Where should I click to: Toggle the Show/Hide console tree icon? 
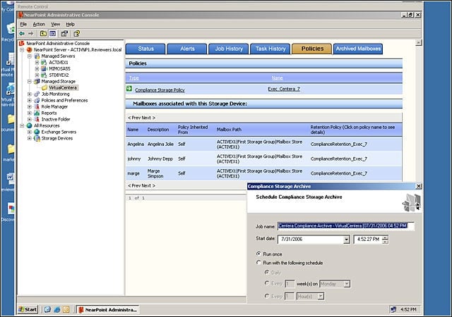52,34
